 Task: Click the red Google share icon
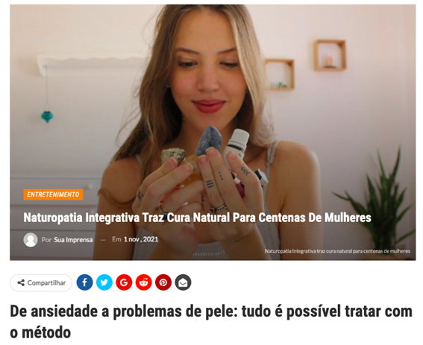tap(124, 282)
